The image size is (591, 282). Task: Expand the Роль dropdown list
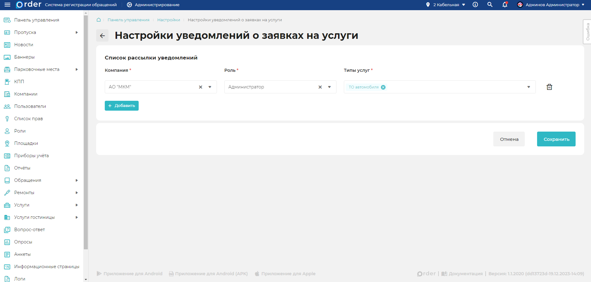click(x=329, y=87)
